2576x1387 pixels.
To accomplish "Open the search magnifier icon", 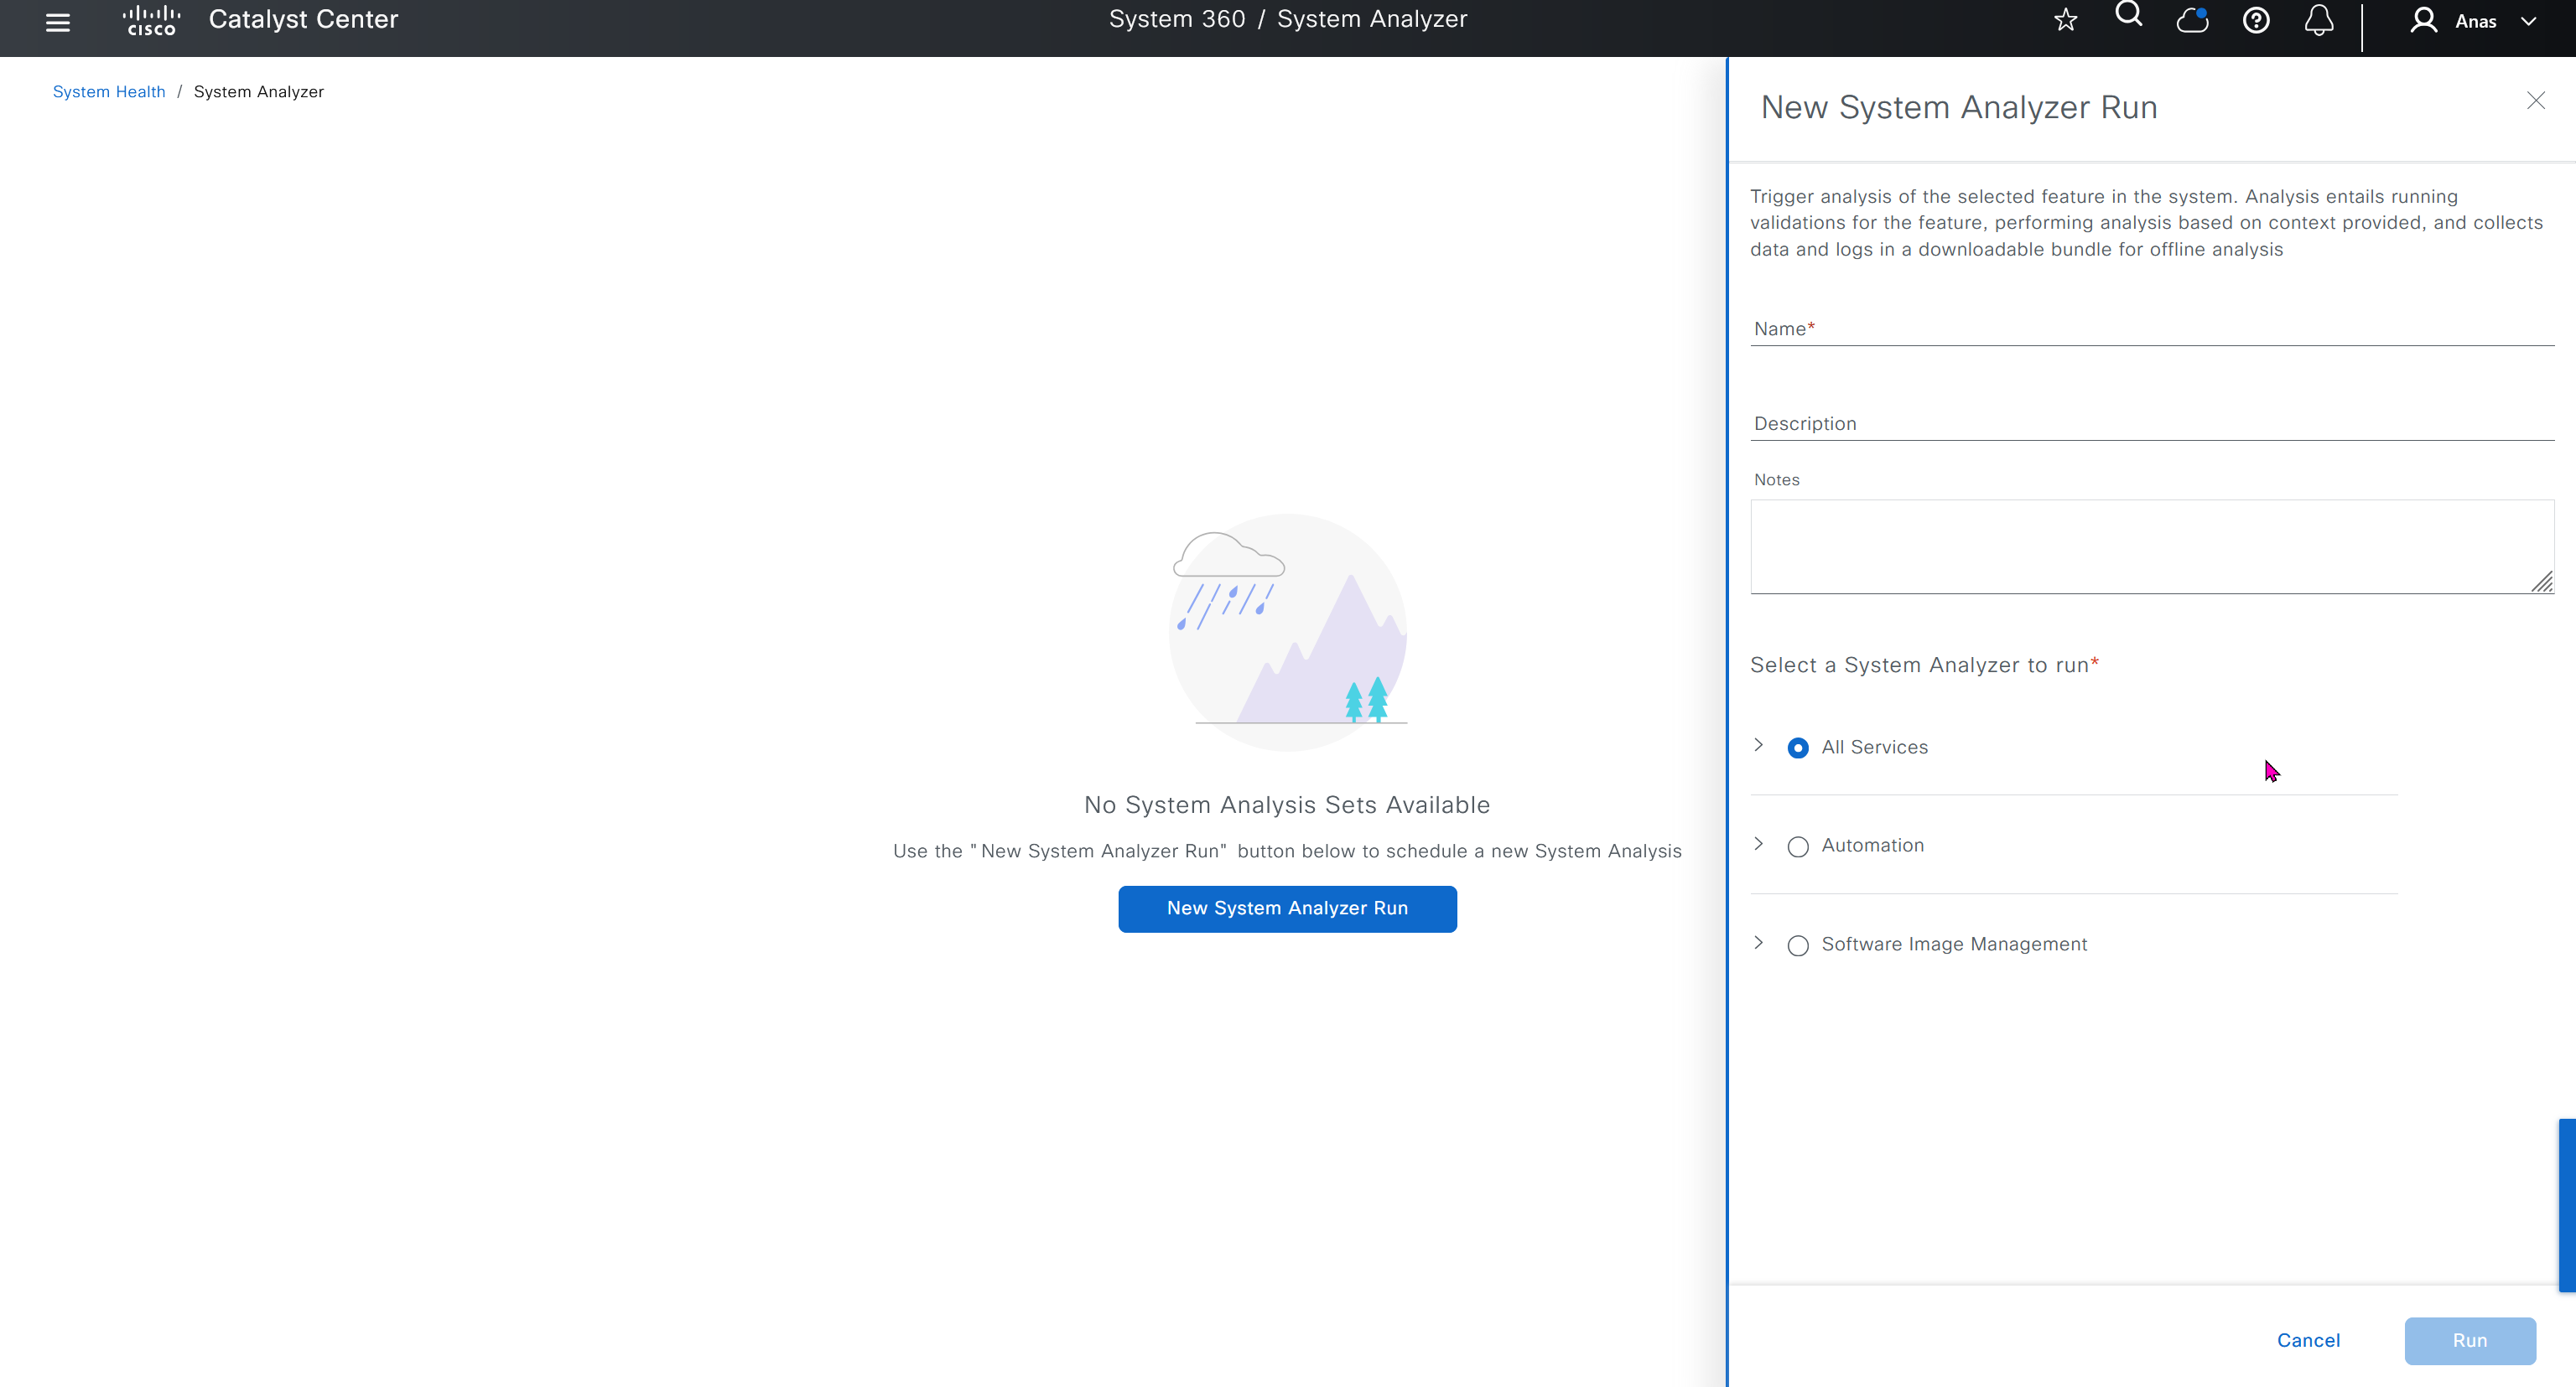I will (x=2128, y=15).
